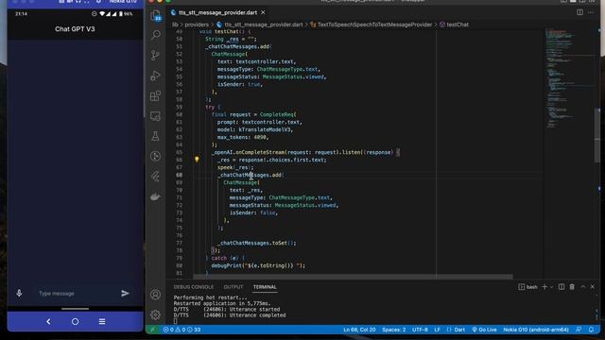Viewport: 605px width, 340px height.
Task: Open editor More Actions ellipsis
Action: point(591,12)
